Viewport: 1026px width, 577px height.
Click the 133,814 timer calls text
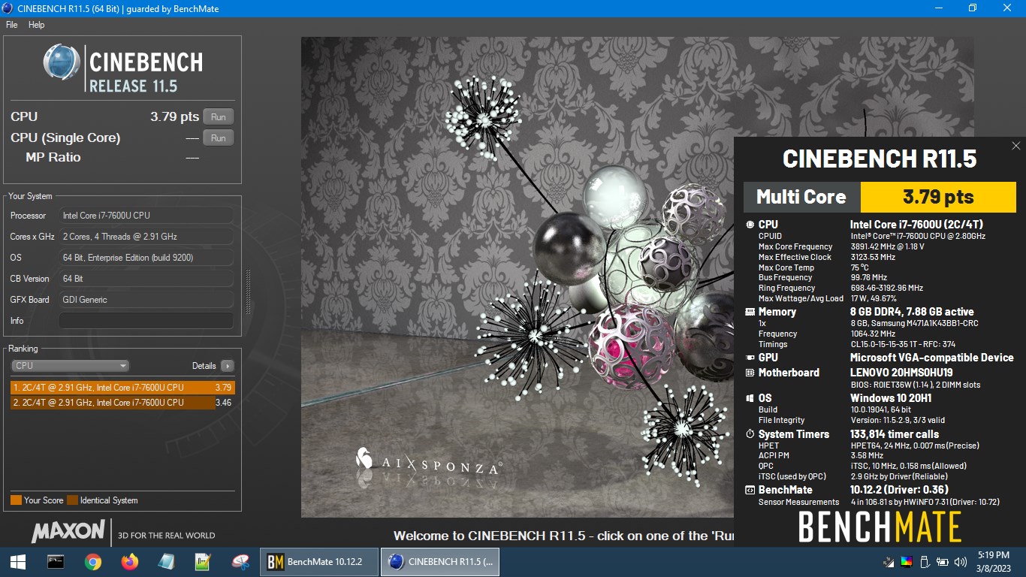(895, 434)
